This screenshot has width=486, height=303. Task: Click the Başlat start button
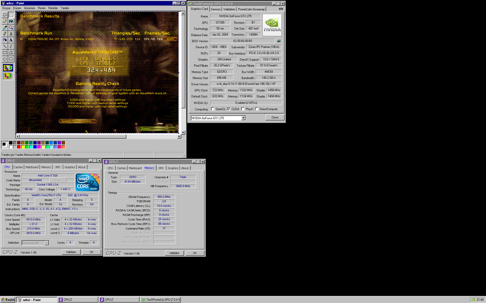click(8, 300)
